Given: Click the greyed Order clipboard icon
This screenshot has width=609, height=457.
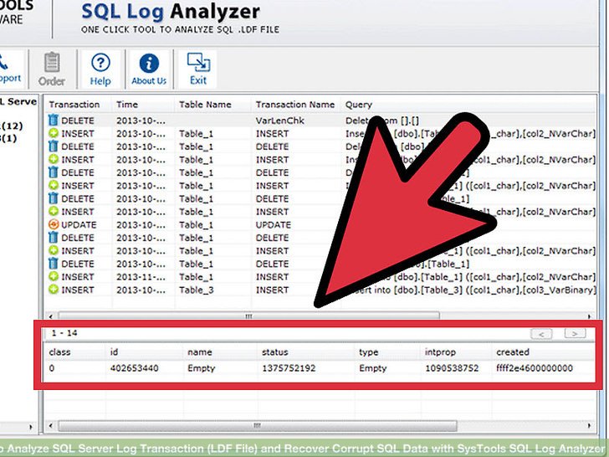Looking at the screenshot, I should tap(52, 62).
